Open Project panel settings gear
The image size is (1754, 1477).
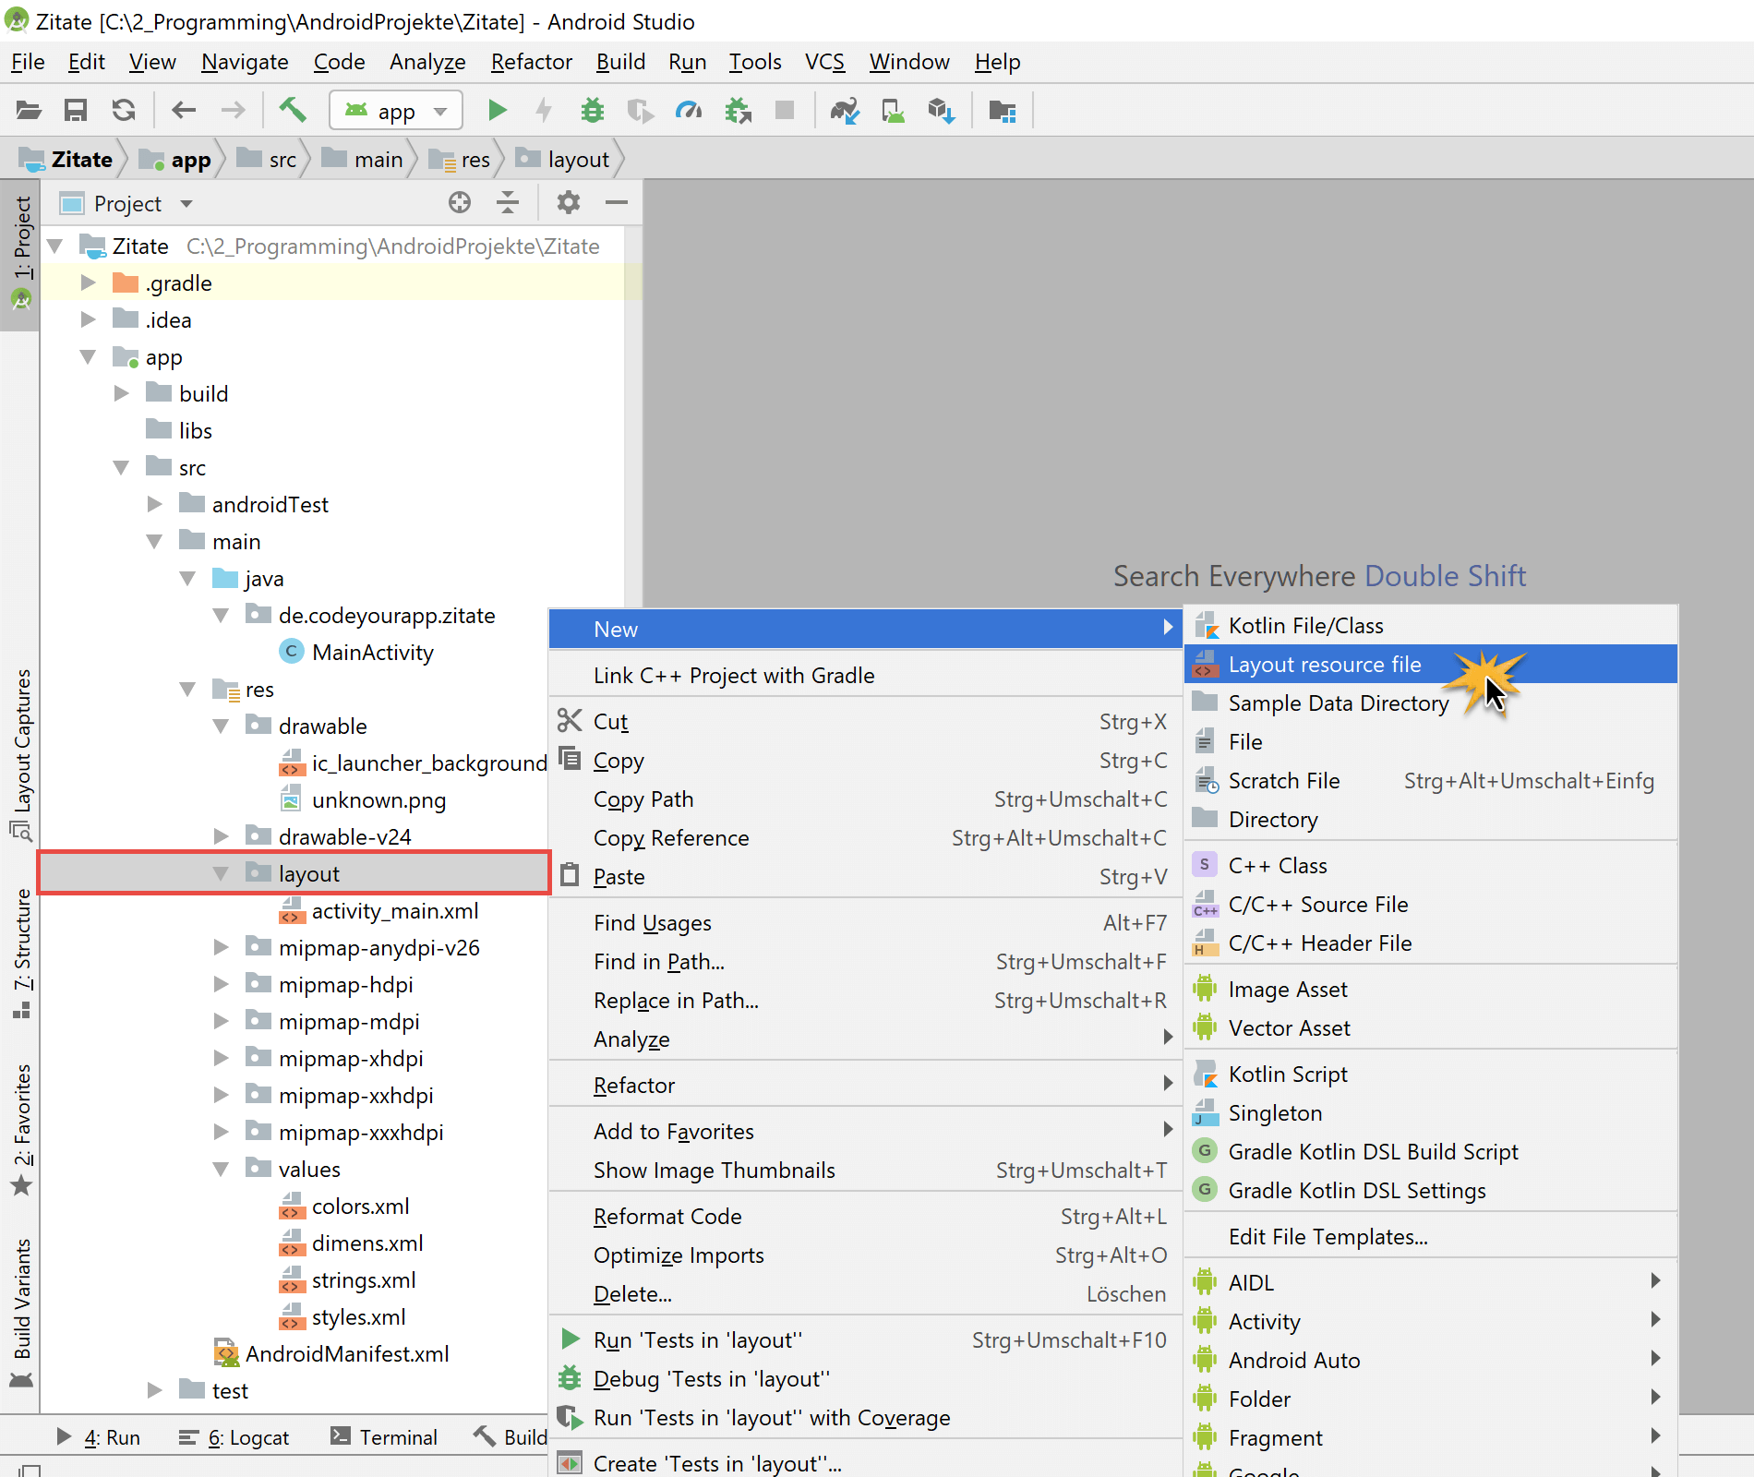(x=569, y=202)
